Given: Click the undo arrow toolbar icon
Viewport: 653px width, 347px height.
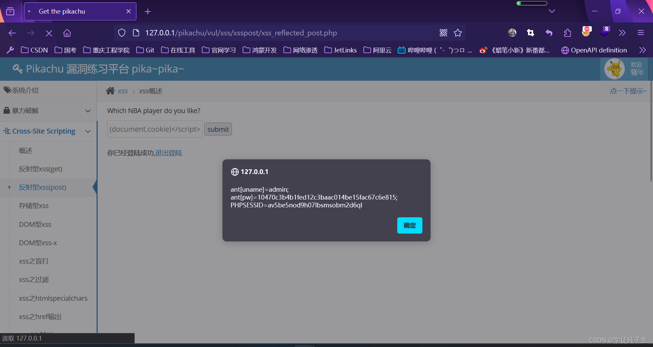Looking at the screenshot, I should click(x=549, y=33).
